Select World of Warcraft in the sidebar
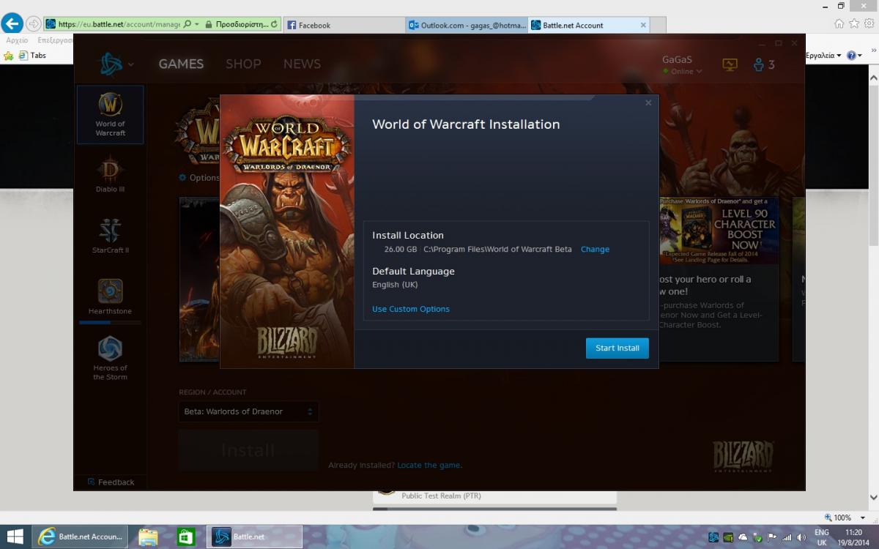The height and width of the screenshot is (549, 879). click(110, 115)
